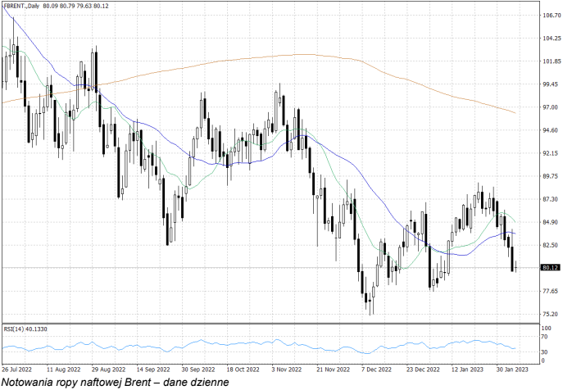Select the 29 Aug 2022 date marker

tap(107, 370)
